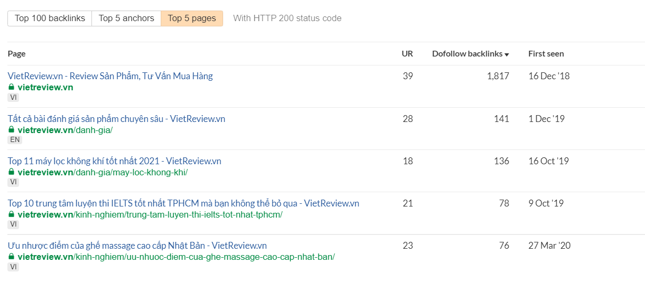Click the vietreview.vn/danh-gia/ URL

pyautogui.click(x=65, y=130)
